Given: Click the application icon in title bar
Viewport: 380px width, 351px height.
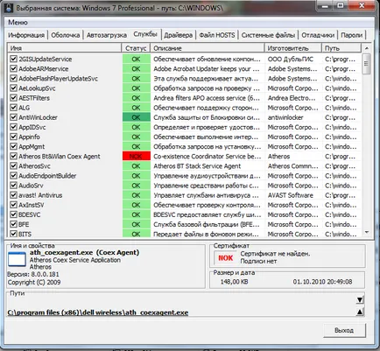Looking at the screenshot, I should (9, 7).
